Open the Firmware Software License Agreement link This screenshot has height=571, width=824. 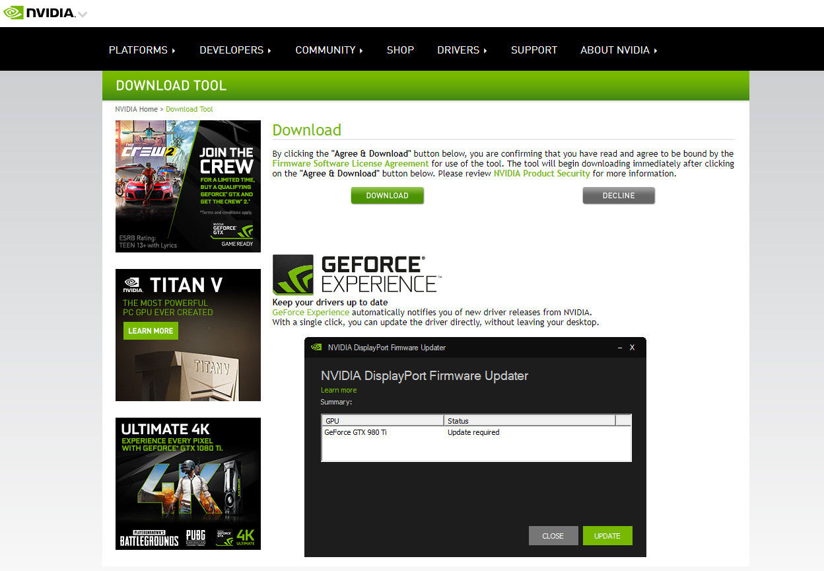tap(351, 163)
